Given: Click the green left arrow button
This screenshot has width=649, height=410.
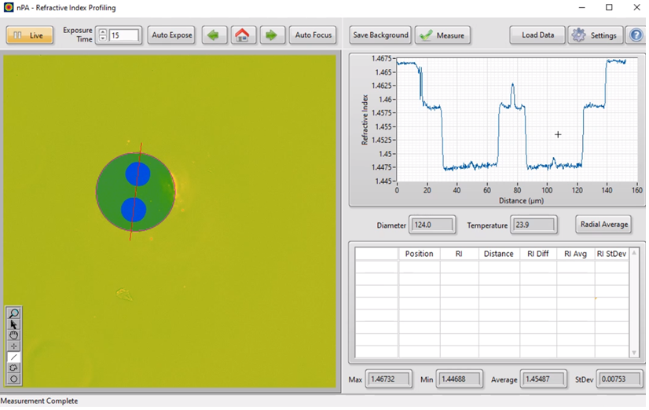Looking at the screenshot, I should pos(214,35).
